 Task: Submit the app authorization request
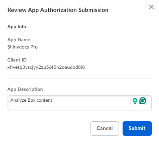[x=137, y=129]
